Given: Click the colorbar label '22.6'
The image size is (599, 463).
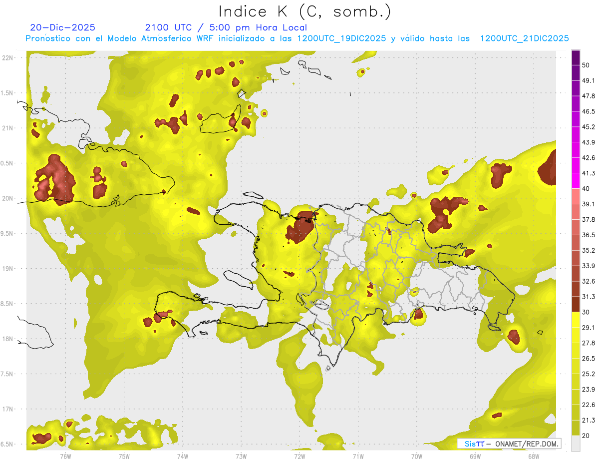Looking at the screenshot, I should tap(589, 406).
